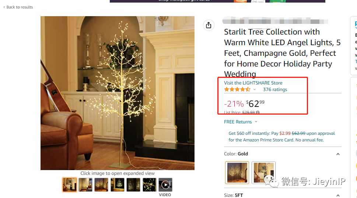Open the star rating breakdown chevron

pyautogui.click(x=255, y=90)
